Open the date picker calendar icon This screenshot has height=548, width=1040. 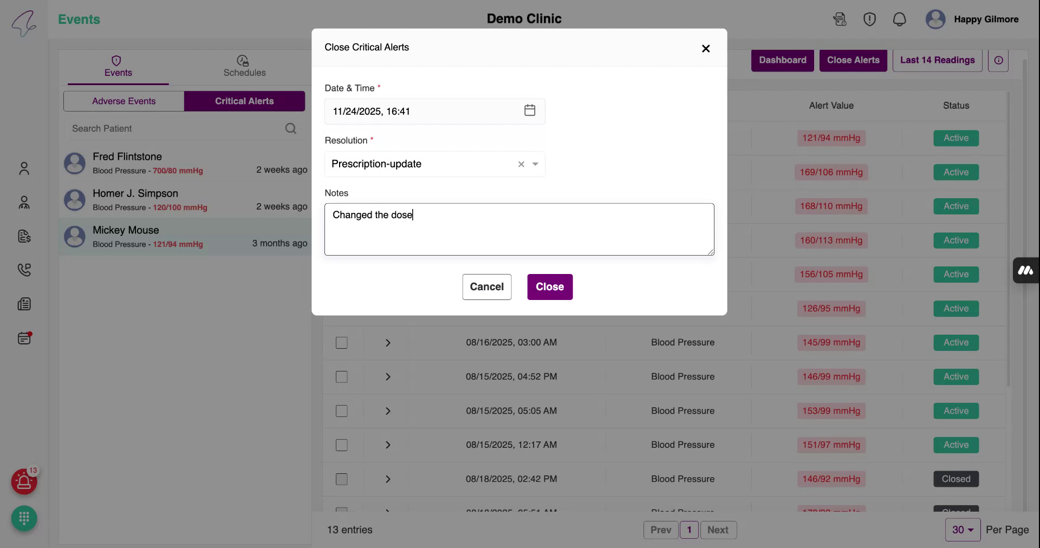(530, 110)
